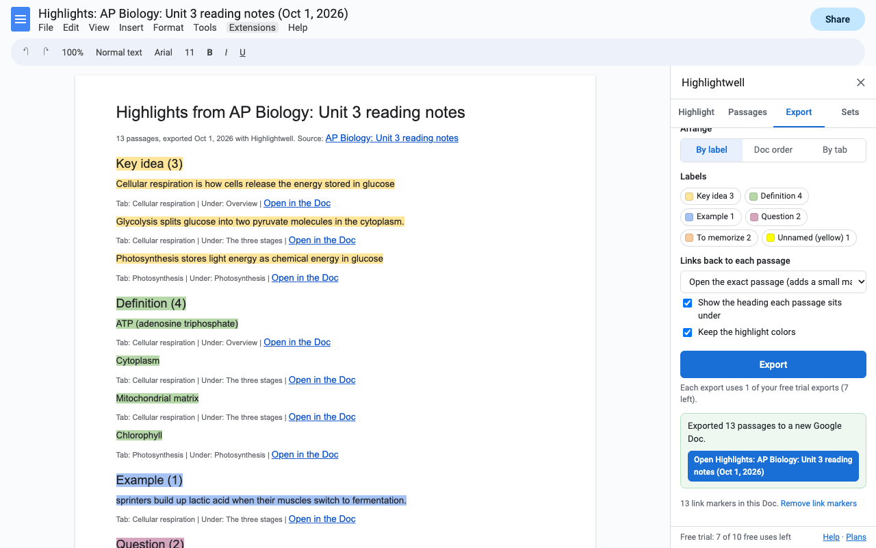This screenshot has height=548, width=876.
Task: Uncheck 'Keep the highlight colors'
Action: [x=688, y=332]
